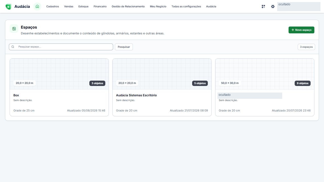The image size is (324, 182).
Task: Click the search magnifier icon
Action: pyautogui.click(x=13, y=47)
